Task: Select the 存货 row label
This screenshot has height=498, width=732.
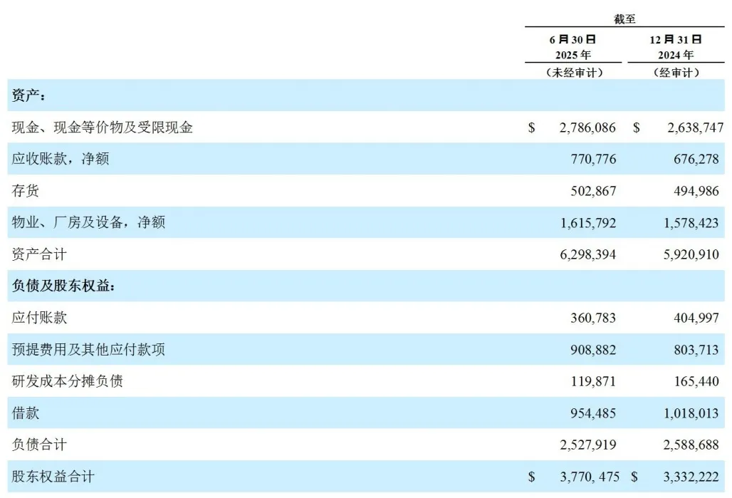Action: click(26, 192)
